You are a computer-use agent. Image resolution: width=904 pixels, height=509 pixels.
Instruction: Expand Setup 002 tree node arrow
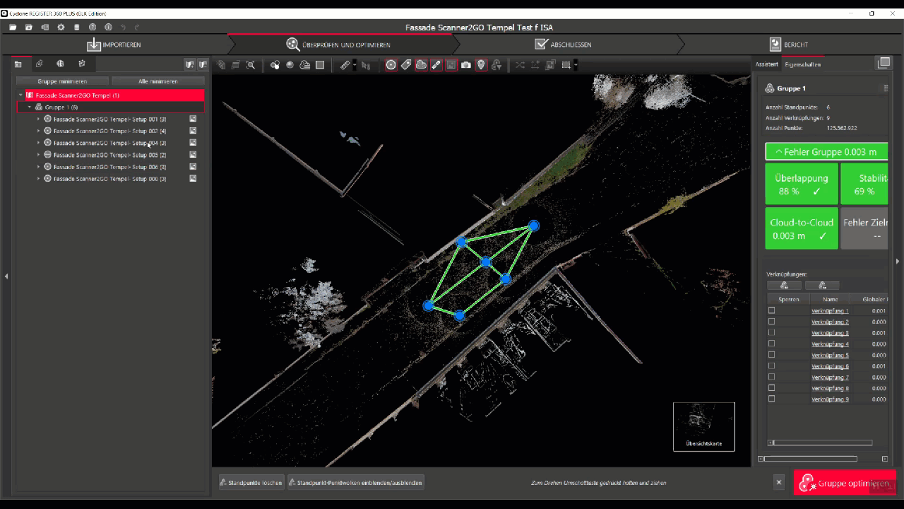(38, 131)
